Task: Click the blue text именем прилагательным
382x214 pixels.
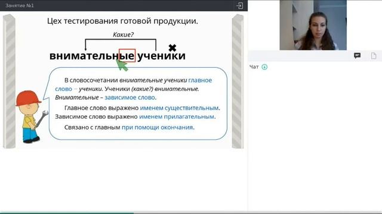Action: (x=177, y=117)
